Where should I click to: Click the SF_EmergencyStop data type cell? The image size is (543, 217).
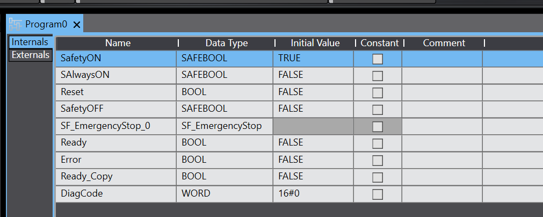click(x=225, y=126)
